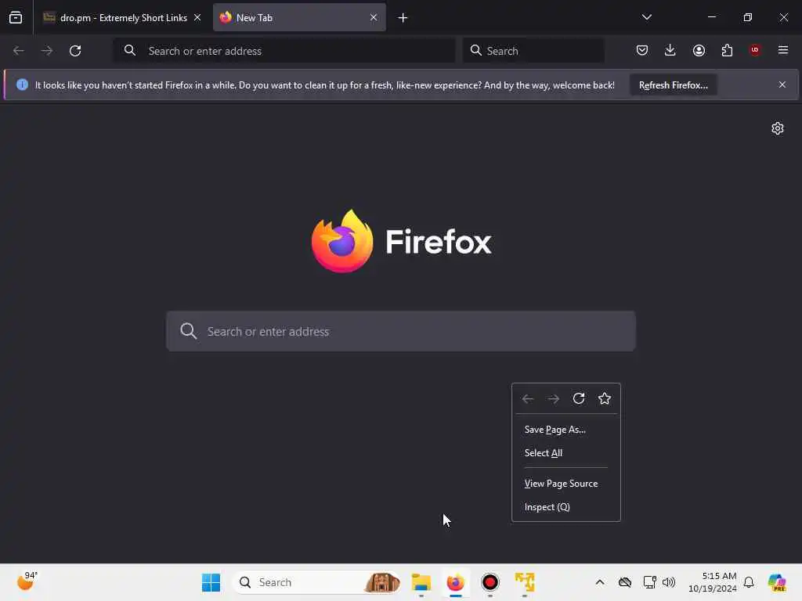Select the New Tab tab
Image resolution: width=802 pixels, height=601 pixels.
(299, 17)
